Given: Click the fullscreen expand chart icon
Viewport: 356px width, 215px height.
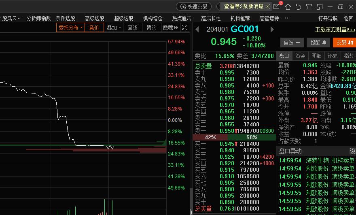Looking at the screenshot, I should (x=185, y=27).
